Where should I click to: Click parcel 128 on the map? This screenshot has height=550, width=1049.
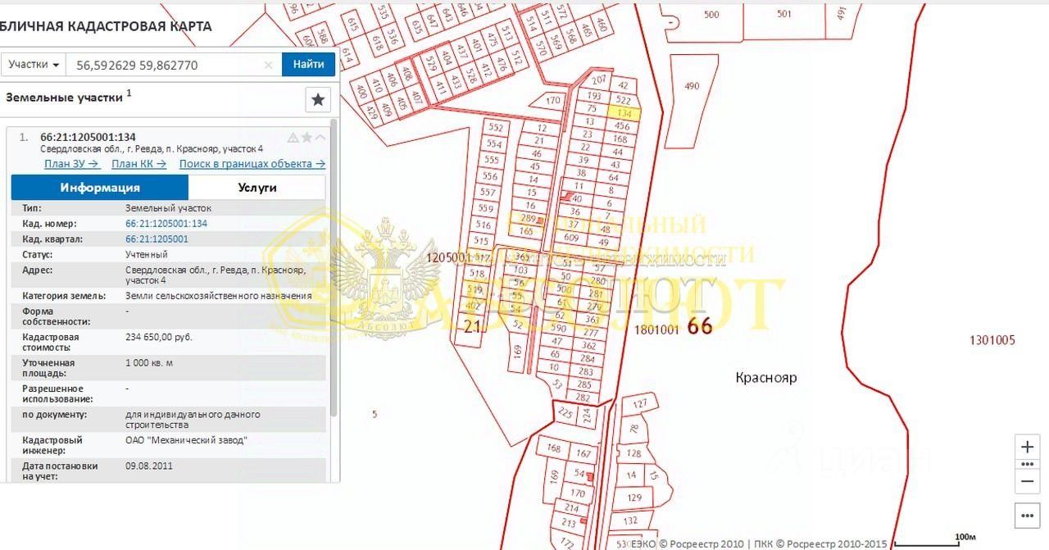click(x=633, y=453)
